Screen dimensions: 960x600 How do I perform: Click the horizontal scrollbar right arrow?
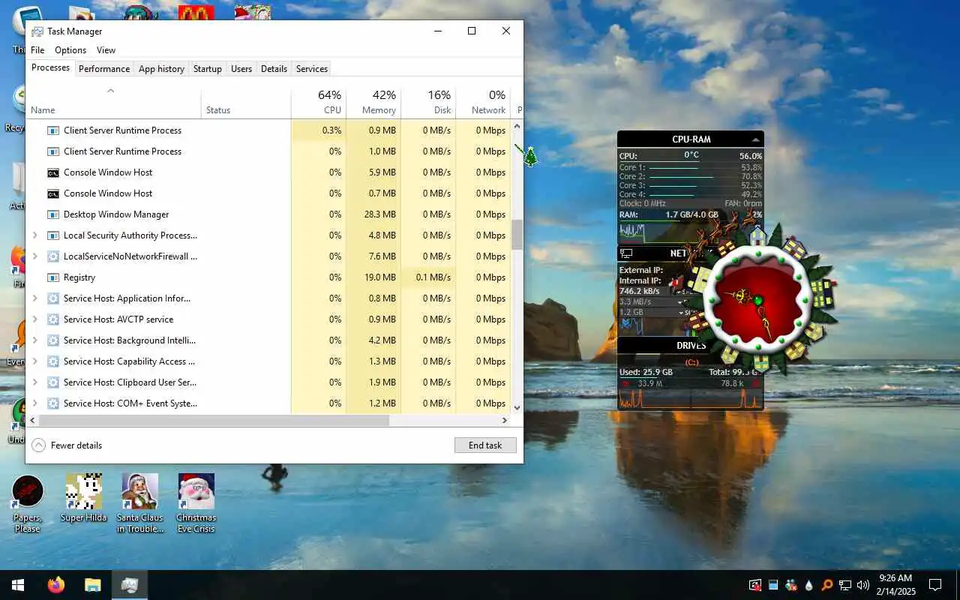coord(505,421)
